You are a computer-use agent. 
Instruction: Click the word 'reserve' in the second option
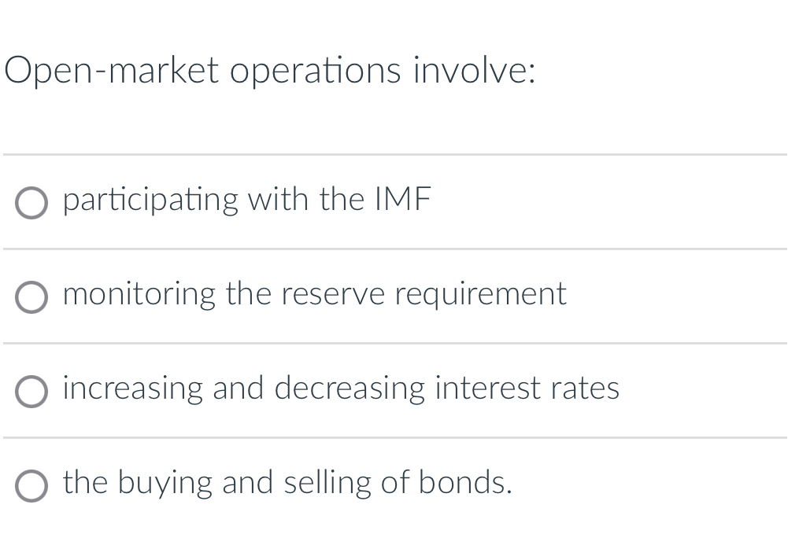[333, 296]
